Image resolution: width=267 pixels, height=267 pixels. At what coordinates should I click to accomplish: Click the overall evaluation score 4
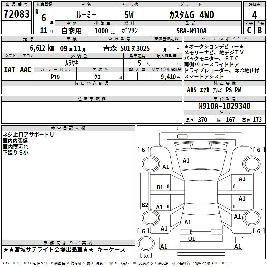[254, 15]
